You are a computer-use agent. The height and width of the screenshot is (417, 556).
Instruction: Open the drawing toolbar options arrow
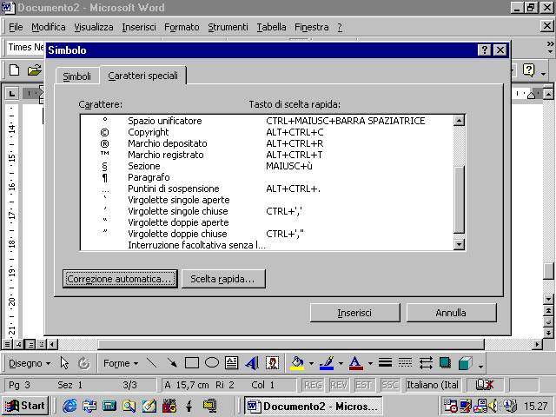click(x=480, y=367)
